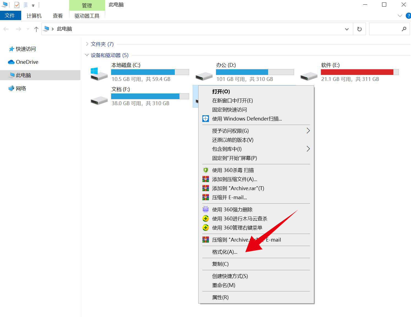
Task: Choose 重命名(M) from the menu
Action: (256, 285)
